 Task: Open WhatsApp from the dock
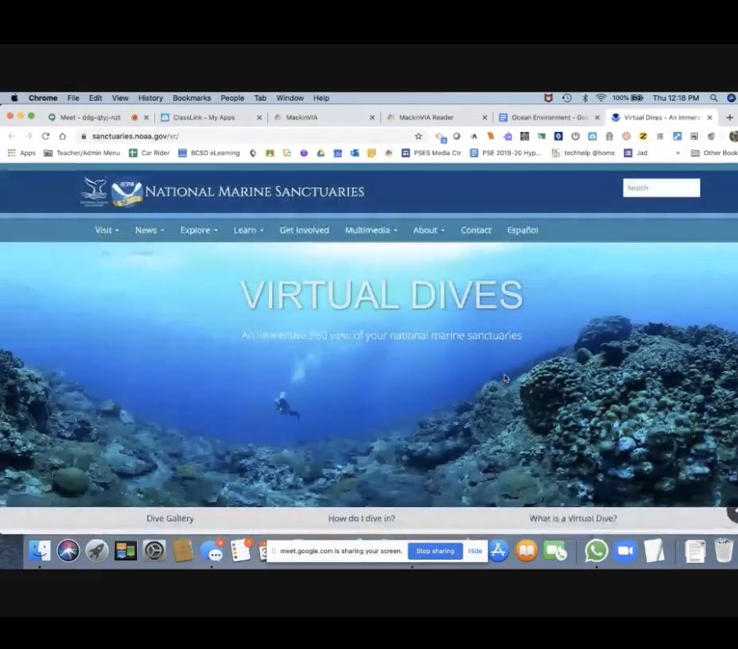click(x=596, y=550)
